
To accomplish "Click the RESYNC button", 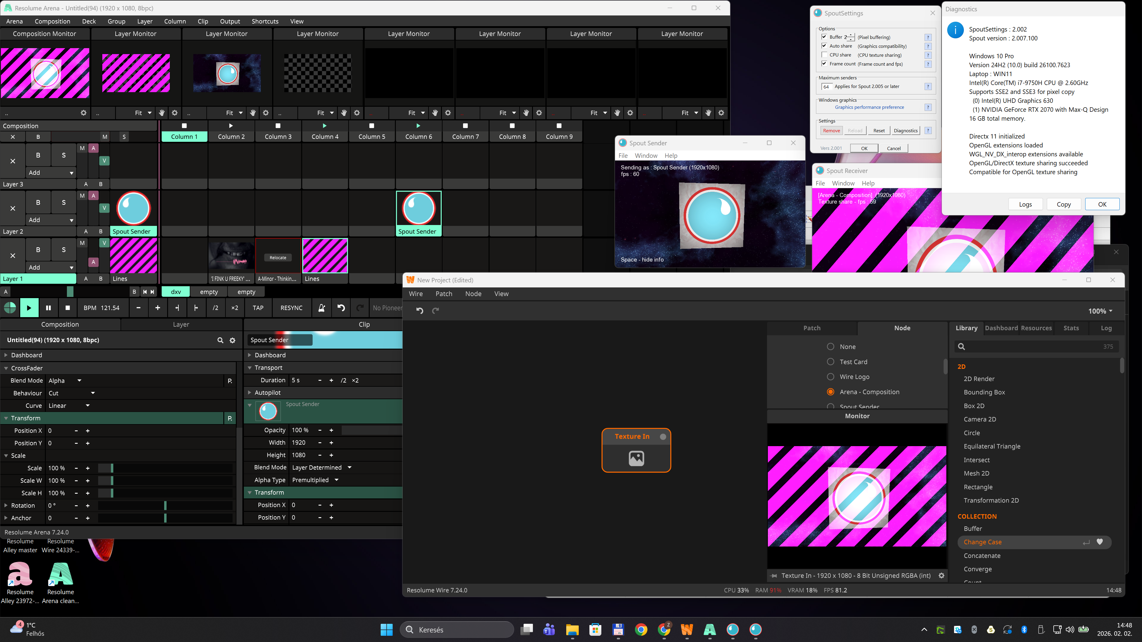I will coord(291,308).
